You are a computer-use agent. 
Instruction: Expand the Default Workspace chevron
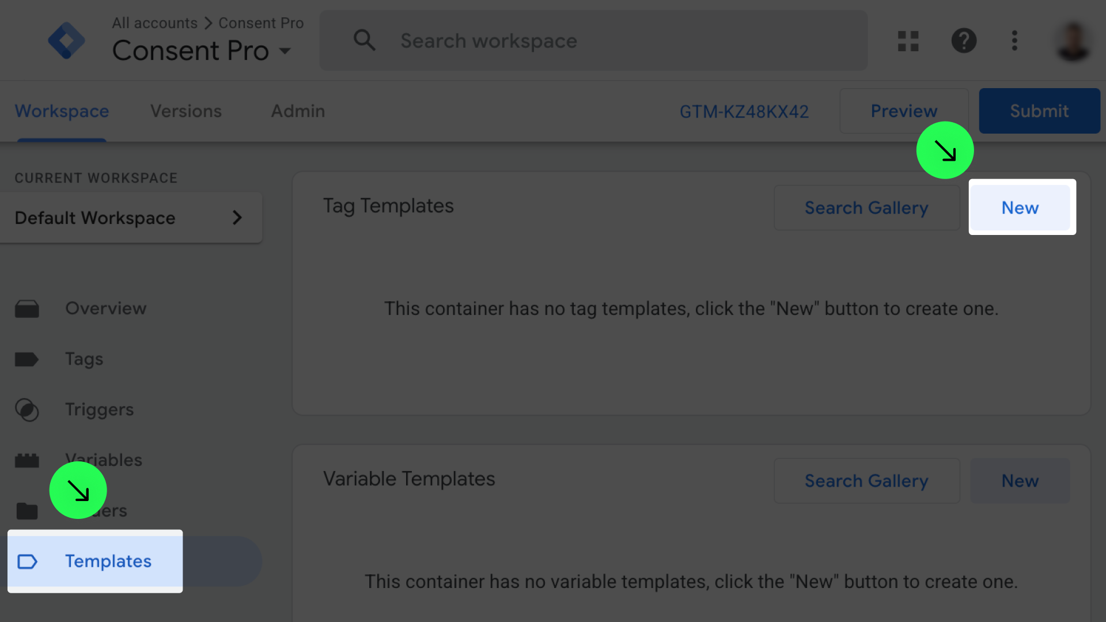point(237,218)
